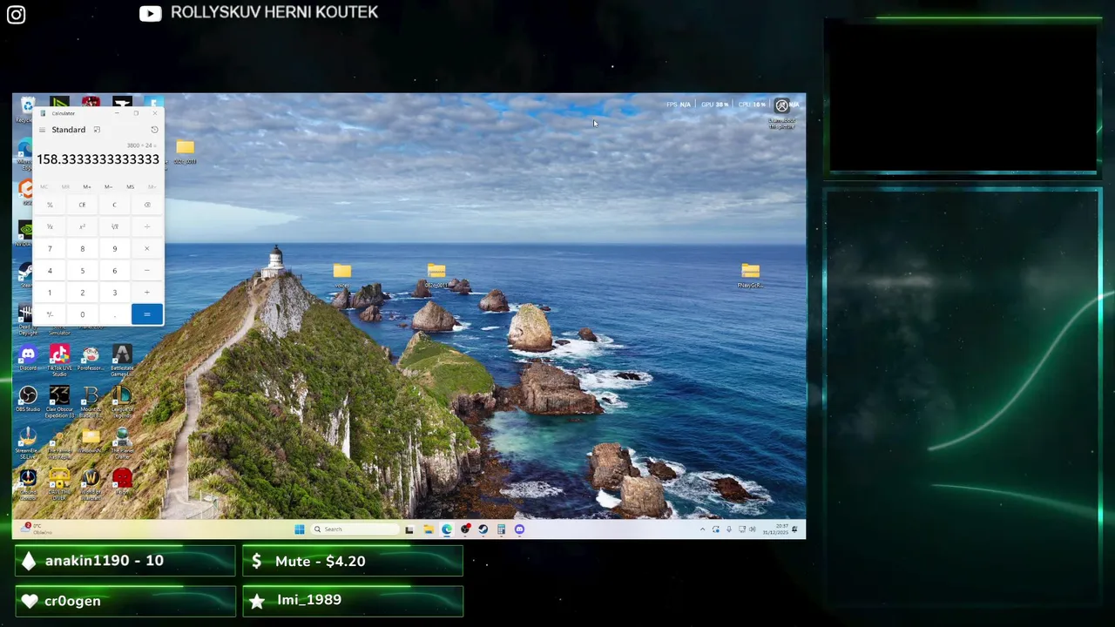Select the Recycle Bin desktop icon
This screenshot has height=627, width=1115.
pos(27,107)
